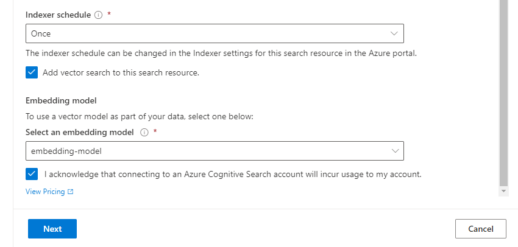Click the scrollbar down arrow
Viewport: 518px width, 247px height.
[503, 191]
